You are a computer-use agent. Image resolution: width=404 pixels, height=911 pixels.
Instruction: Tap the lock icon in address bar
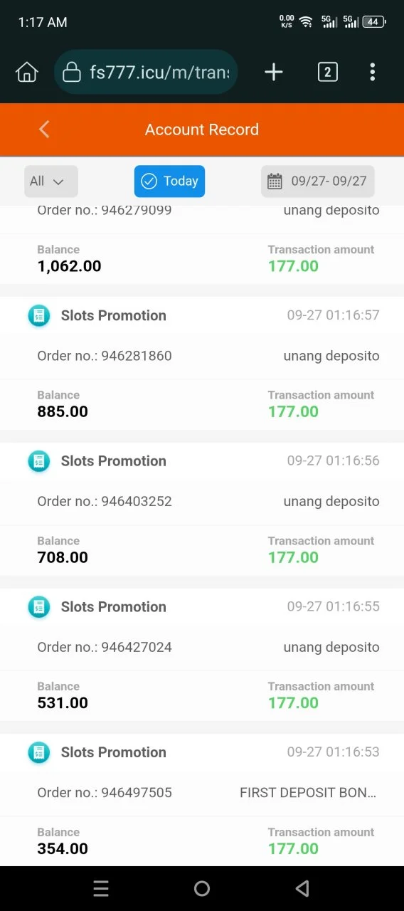click(72, 73)
